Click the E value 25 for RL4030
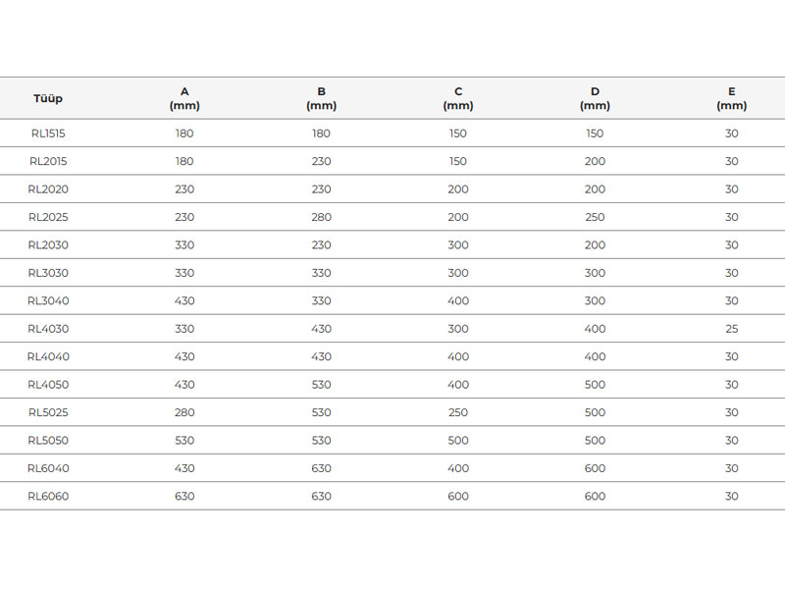Screen dimensions: 785x589 coord(731,329)
